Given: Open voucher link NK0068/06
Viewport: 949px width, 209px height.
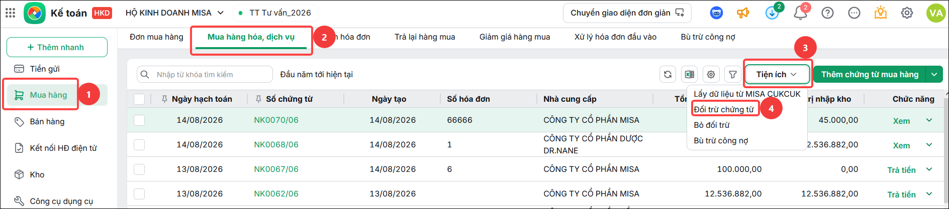Looking at the screenshot, I should [x=276, y=144].
